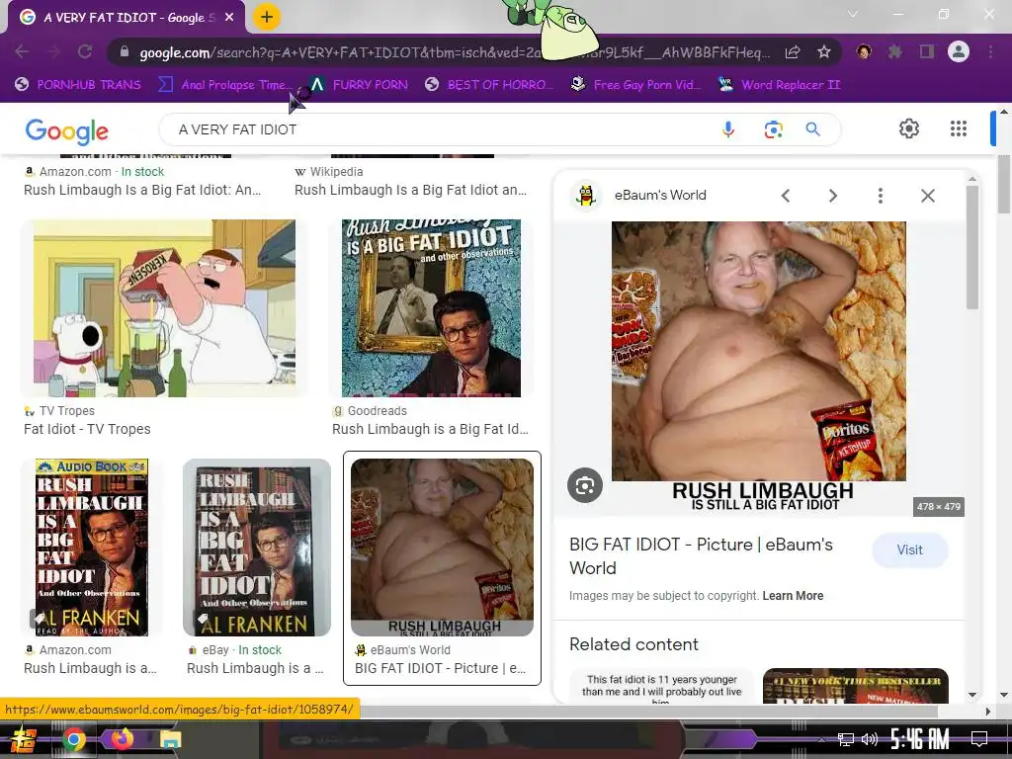Open Chrome from the taskbar
The height and width of the screenshot is (759, 1012).
pos(74,739)
